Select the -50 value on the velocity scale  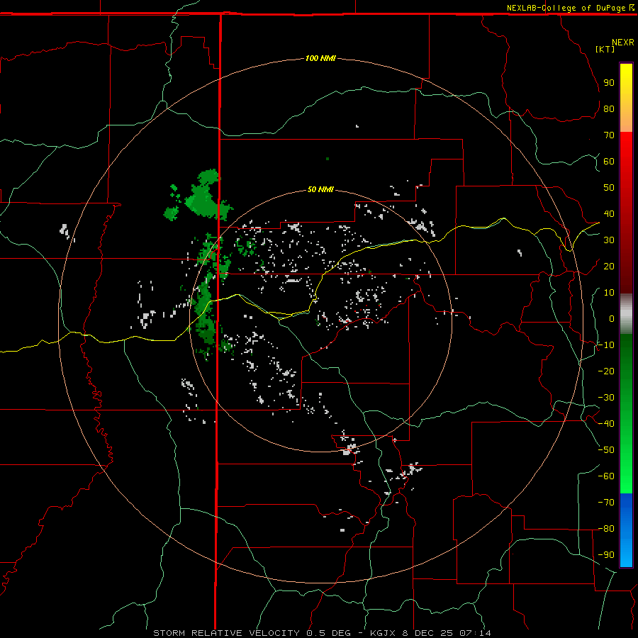[x=606, y=450]
